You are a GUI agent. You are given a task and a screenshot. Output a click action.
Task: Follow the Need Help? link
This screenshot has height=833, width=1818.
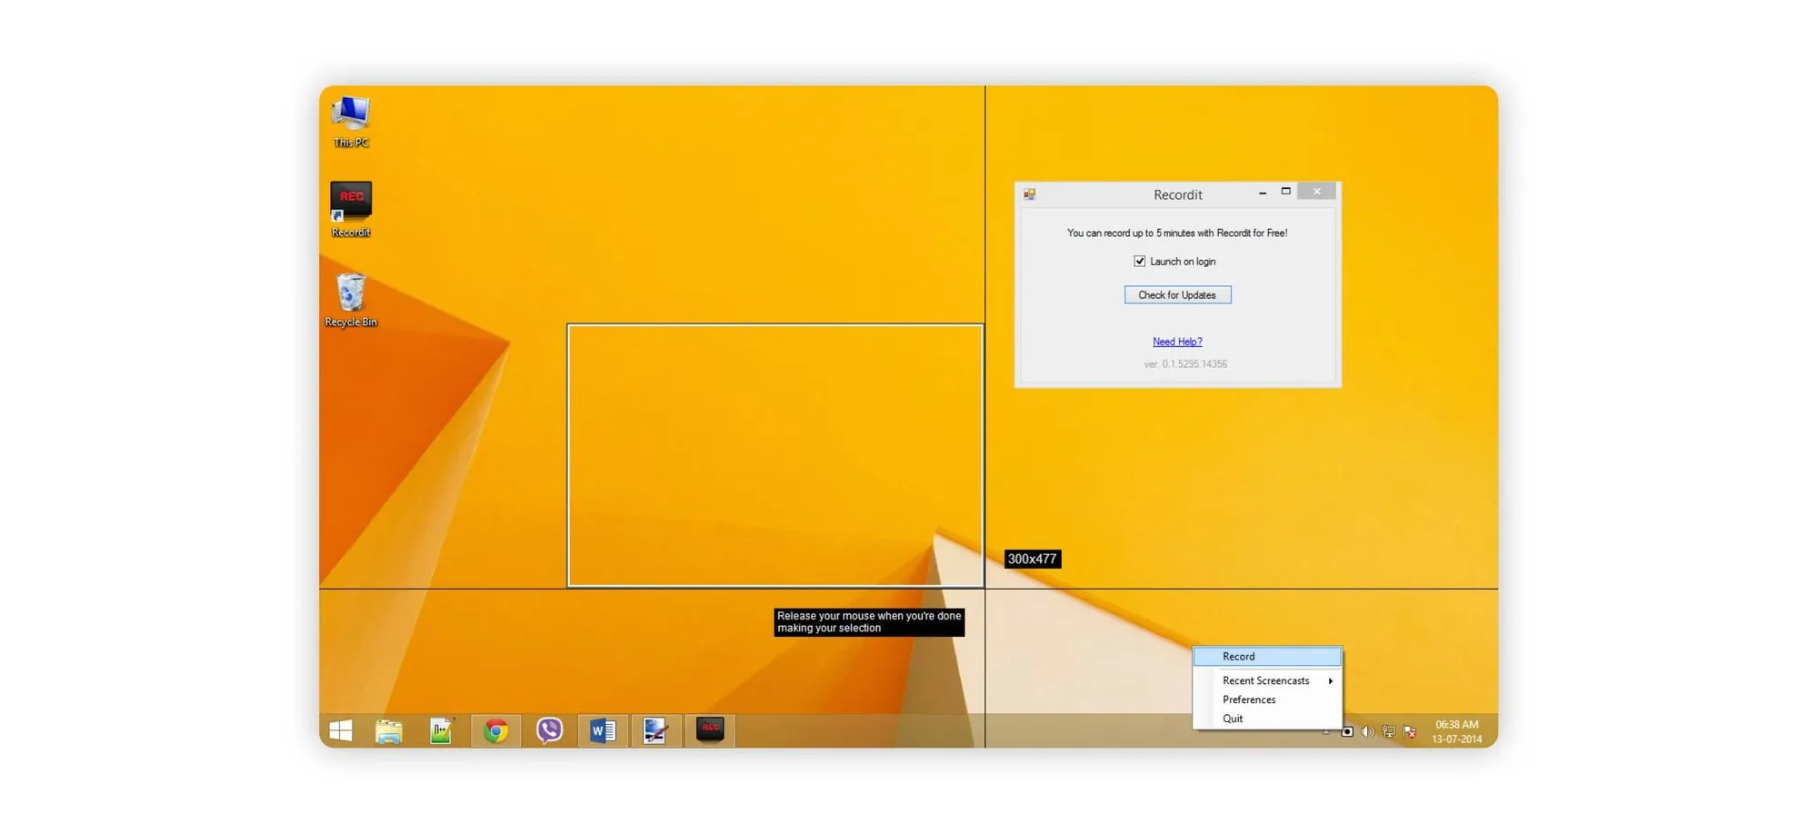coord(1177,342)
